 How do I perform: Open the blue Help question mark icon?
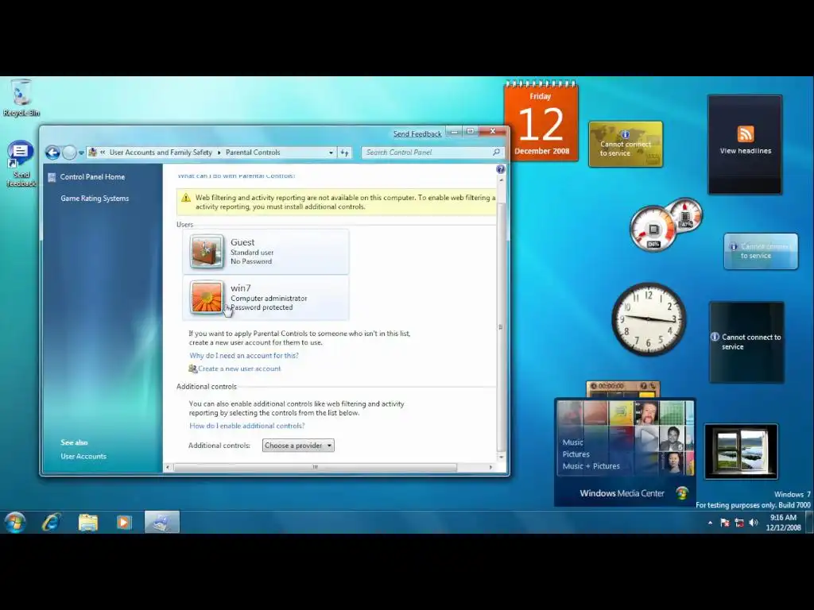(501, 169)
